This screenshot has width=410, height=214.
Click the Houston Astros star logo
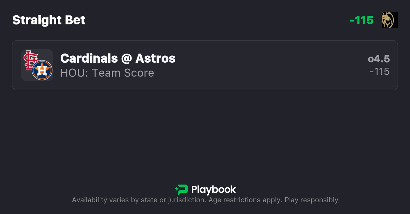click(x=42, y=70)
